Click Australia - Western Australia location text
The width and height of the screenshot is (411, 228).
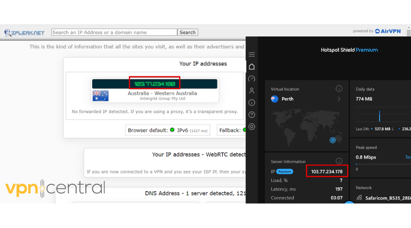162,93
